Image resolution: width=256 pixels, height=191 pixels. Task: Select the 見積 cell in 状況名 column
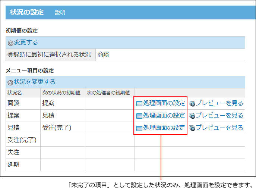[23, 128]
